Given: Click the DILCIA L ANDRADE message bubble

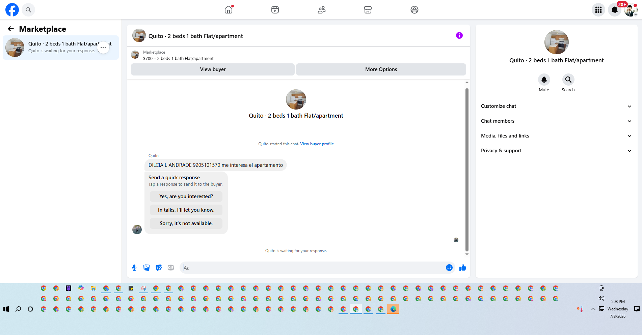Looking at the screenshot, I should pos(216,165).
